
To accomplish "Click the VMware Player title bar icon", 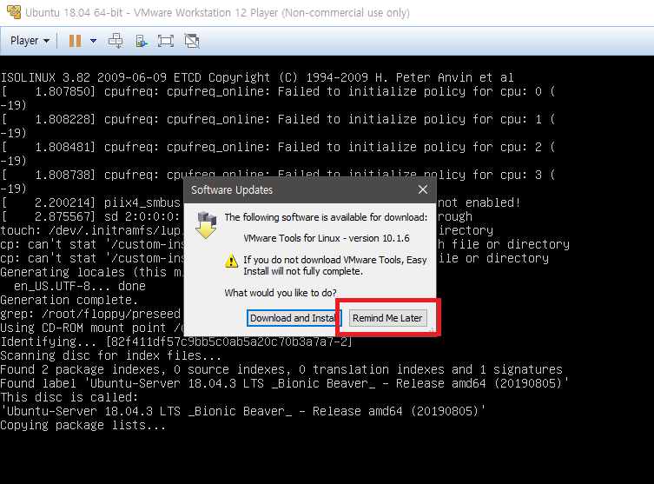I will click(x=13, y=12).
